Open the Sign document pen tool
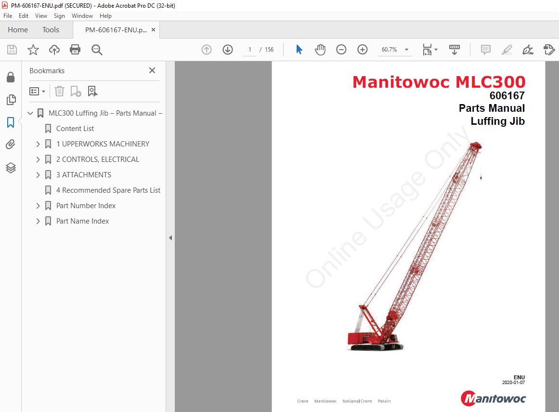Screen dimensions: 559x412 point(528,50)
